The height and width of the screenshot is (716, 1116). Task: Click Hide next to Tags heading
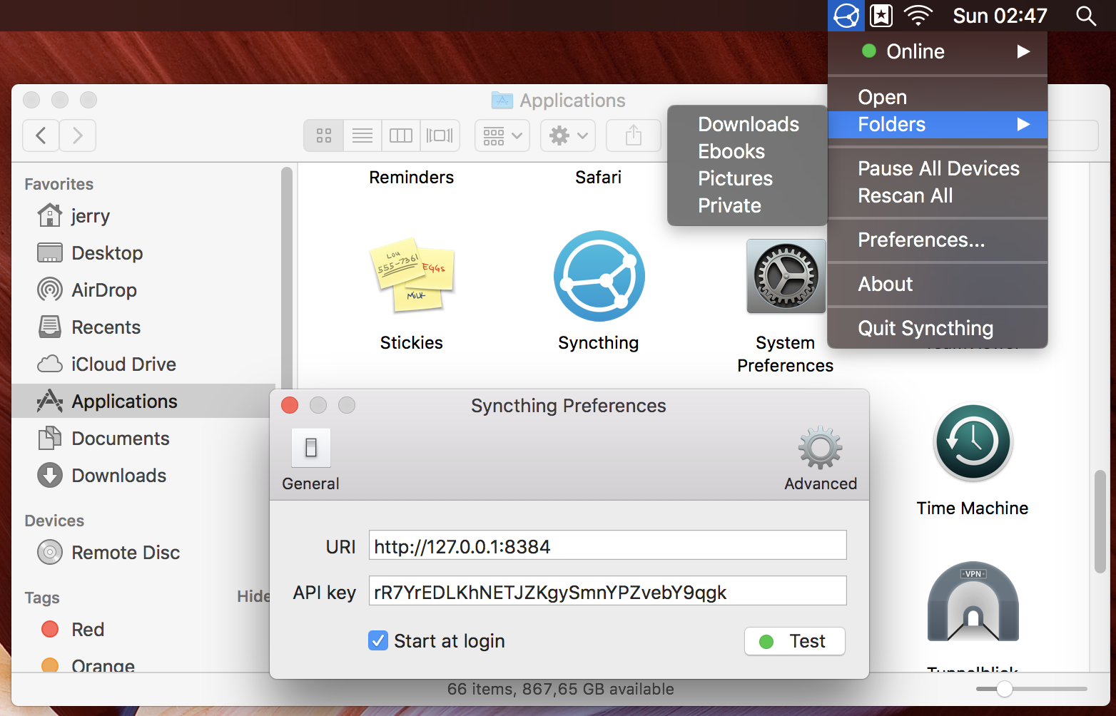[x=253, y=596]
